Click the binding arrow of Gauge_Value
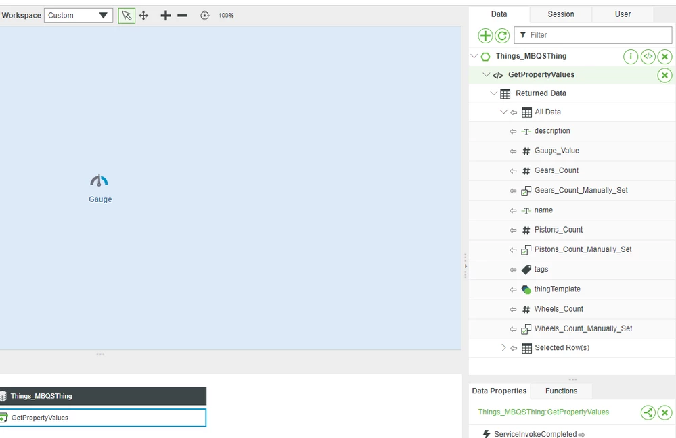The height and width of the screenshot is (438, 676). coord(513,151)
